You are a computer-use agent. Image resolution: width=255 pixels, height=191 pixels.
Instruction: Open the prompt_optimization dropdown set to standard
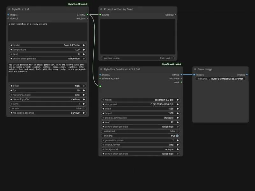click(x=141, y=118)
